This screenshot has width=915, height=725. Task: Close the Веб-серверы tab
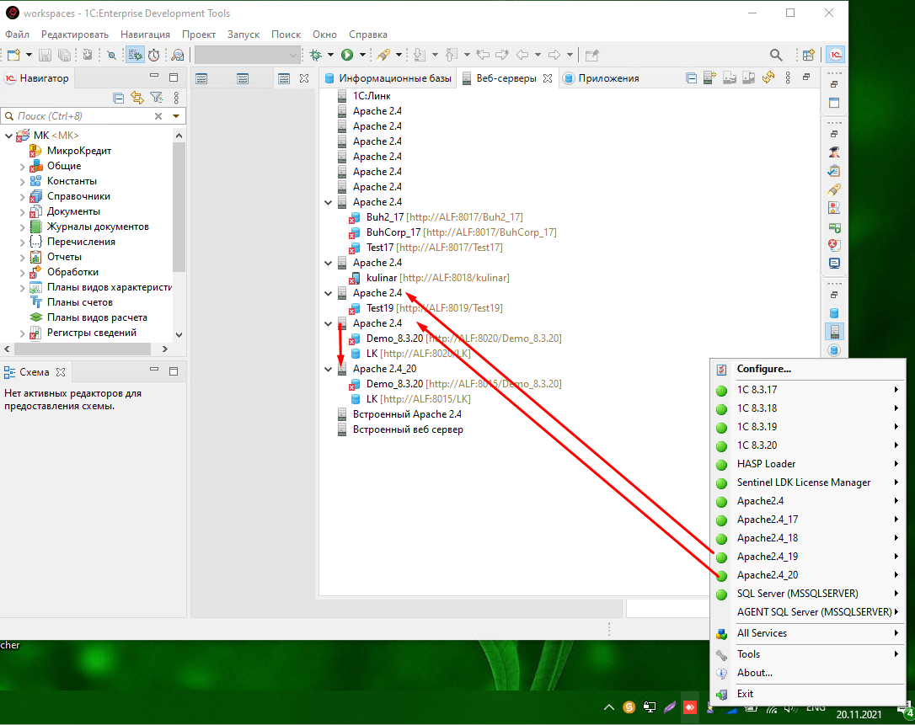(x=548, y=78)
